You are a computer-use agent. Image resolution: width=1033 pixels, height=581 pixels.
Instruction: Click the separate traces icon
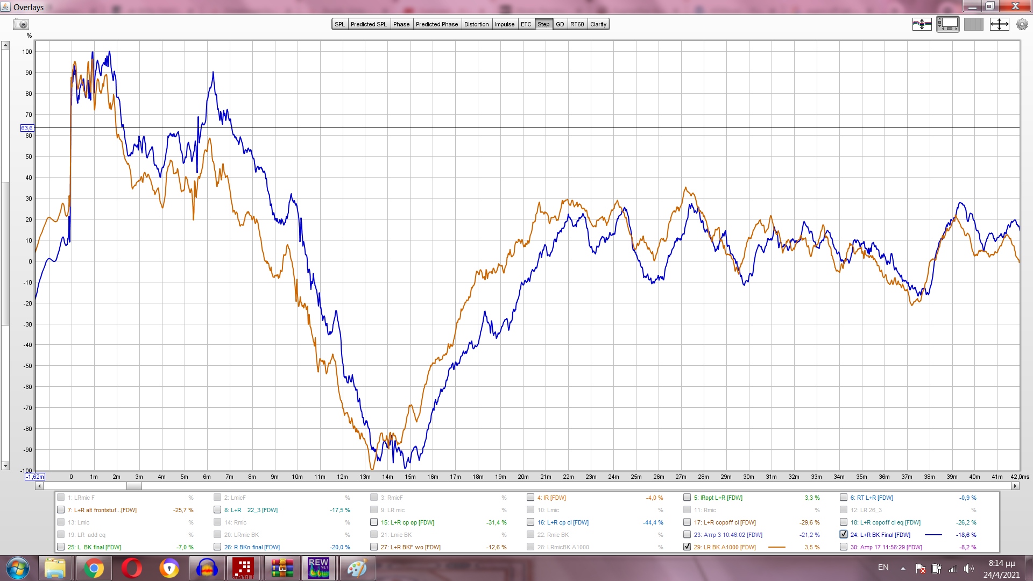point(922,24)
